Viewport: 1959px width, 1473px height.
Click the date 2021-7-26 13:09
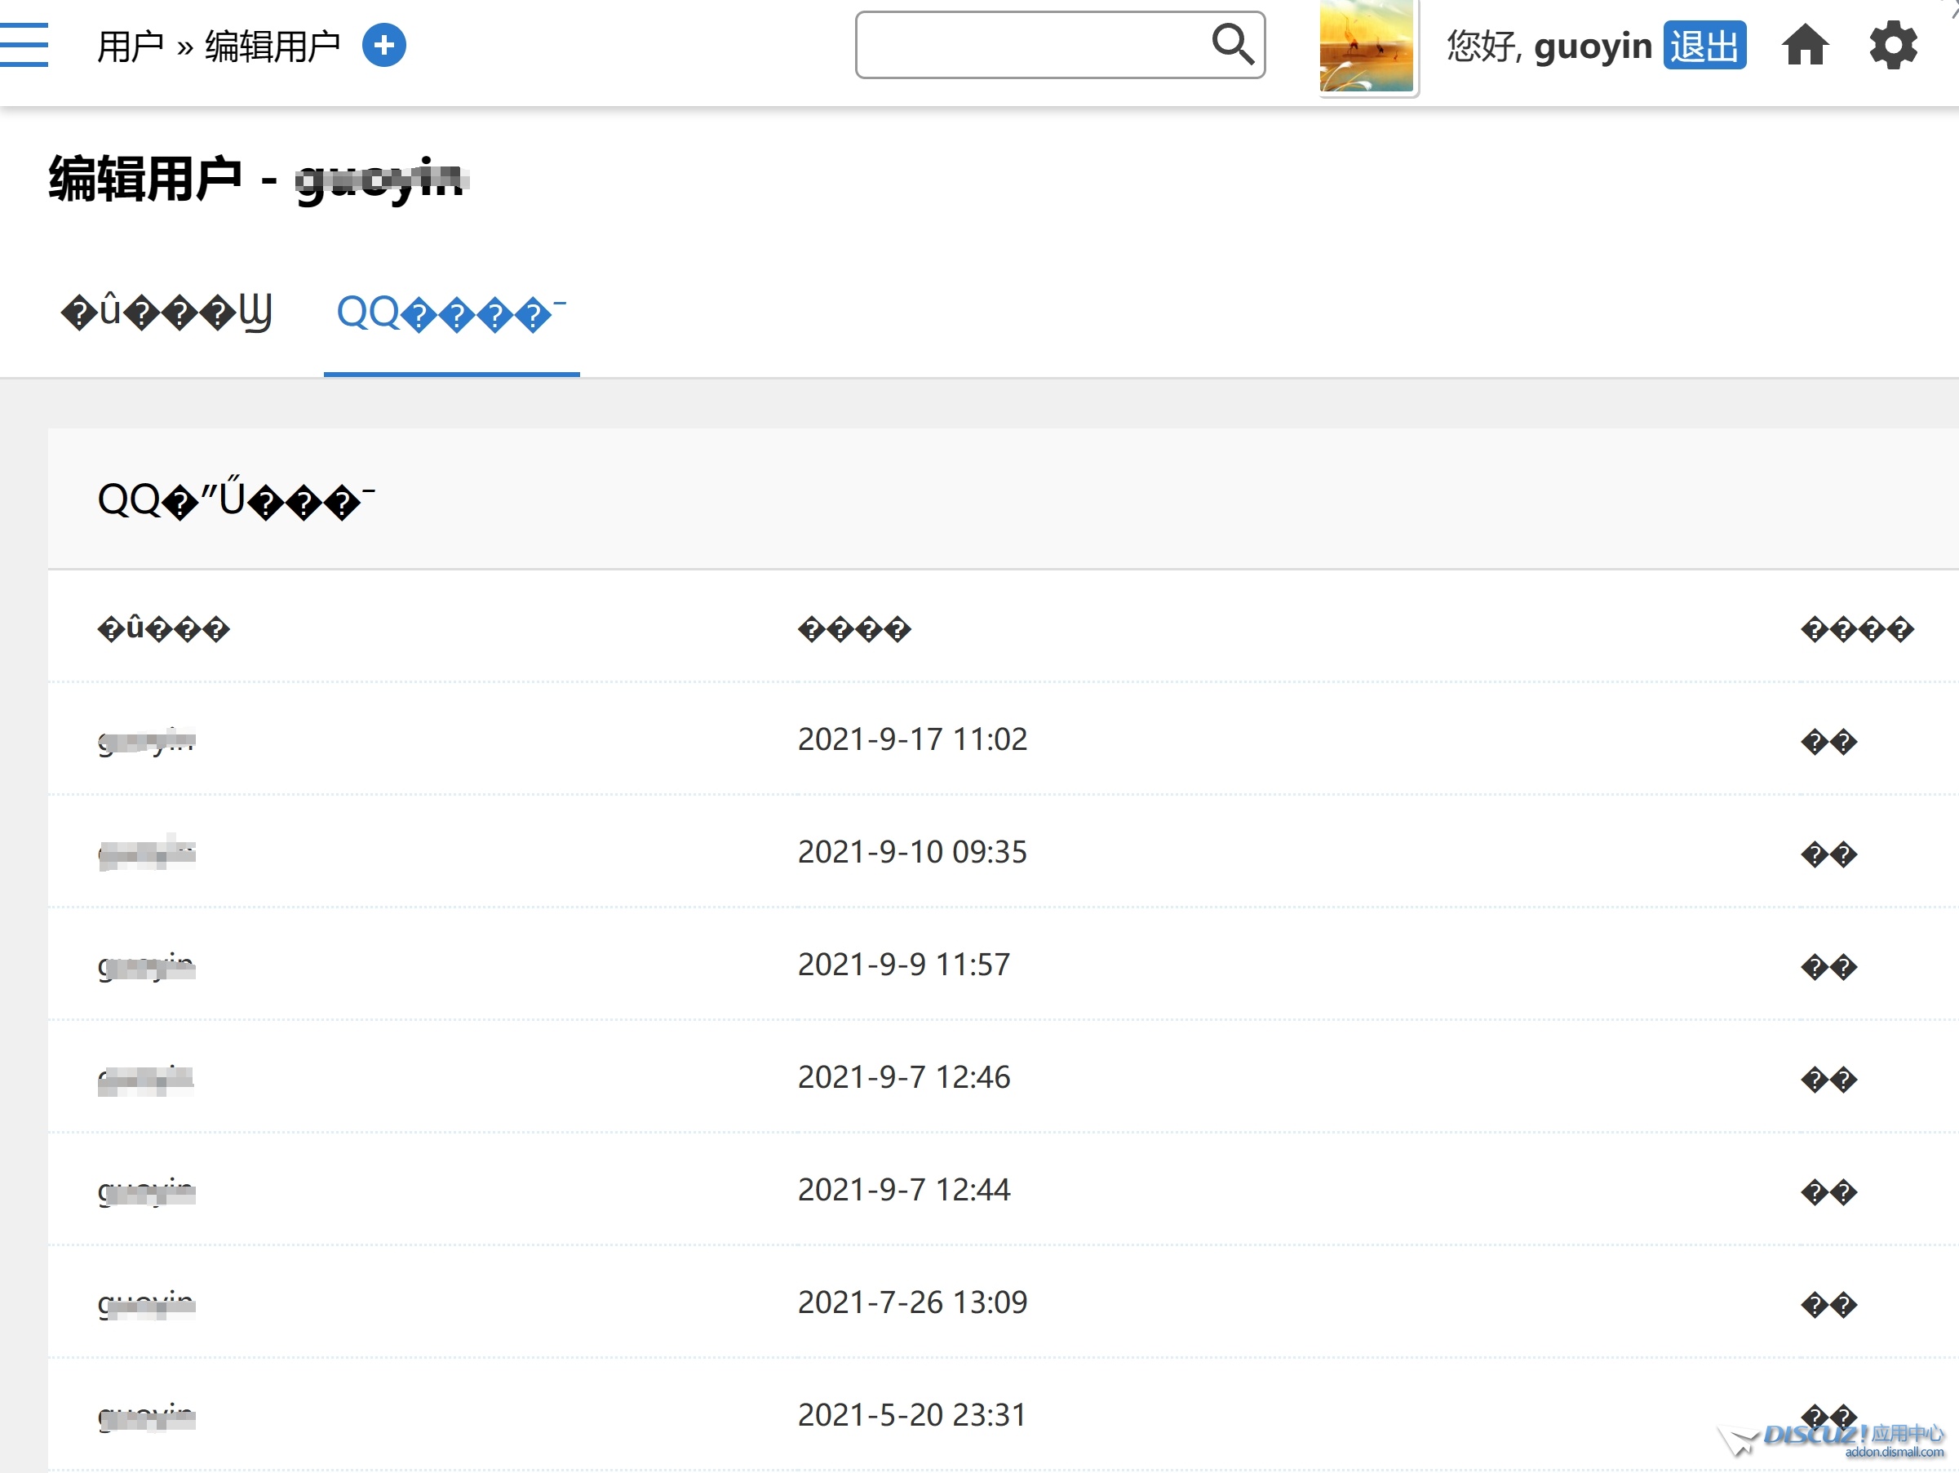912,1302
